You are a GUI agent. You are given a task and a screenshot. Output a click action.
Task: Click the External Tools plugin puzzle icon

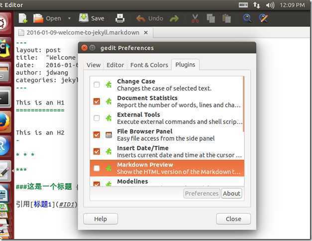click(x=108, y=118)
